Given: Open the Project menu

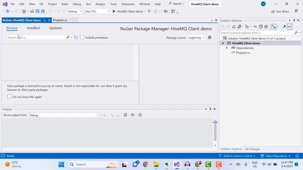Looking at the screenshot, I should 53,4.
